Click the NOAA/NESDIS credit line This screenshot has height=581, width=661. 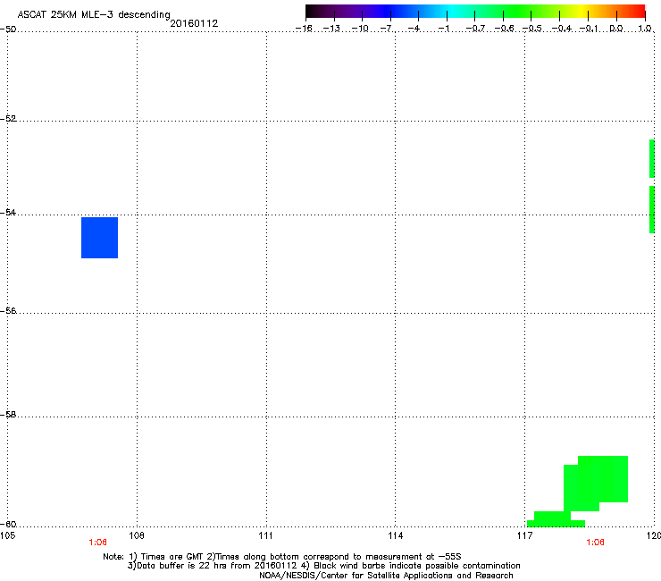[386, 576]
